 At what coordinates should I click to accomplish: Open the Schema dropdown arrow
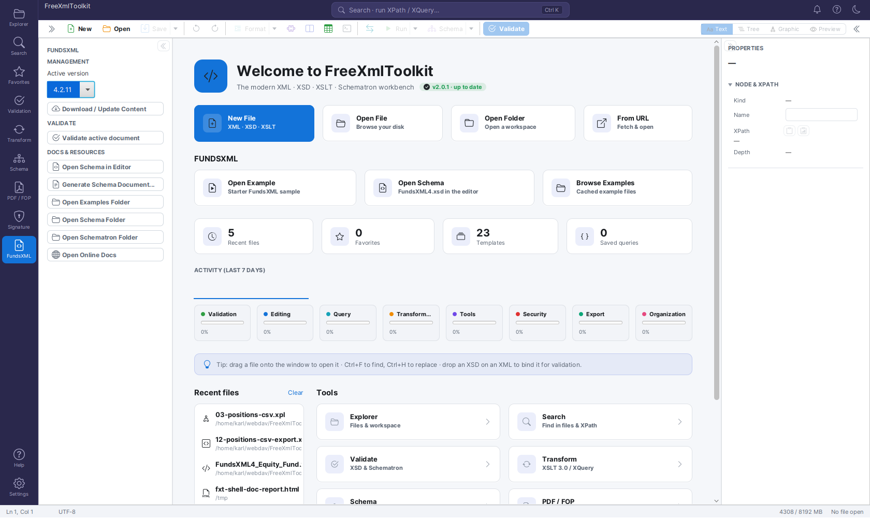pyautogui.click(x=471, y=29)
